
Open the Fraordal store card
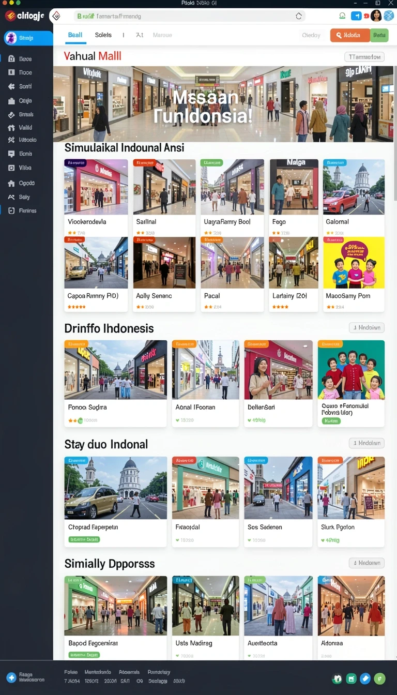point(206,502)
